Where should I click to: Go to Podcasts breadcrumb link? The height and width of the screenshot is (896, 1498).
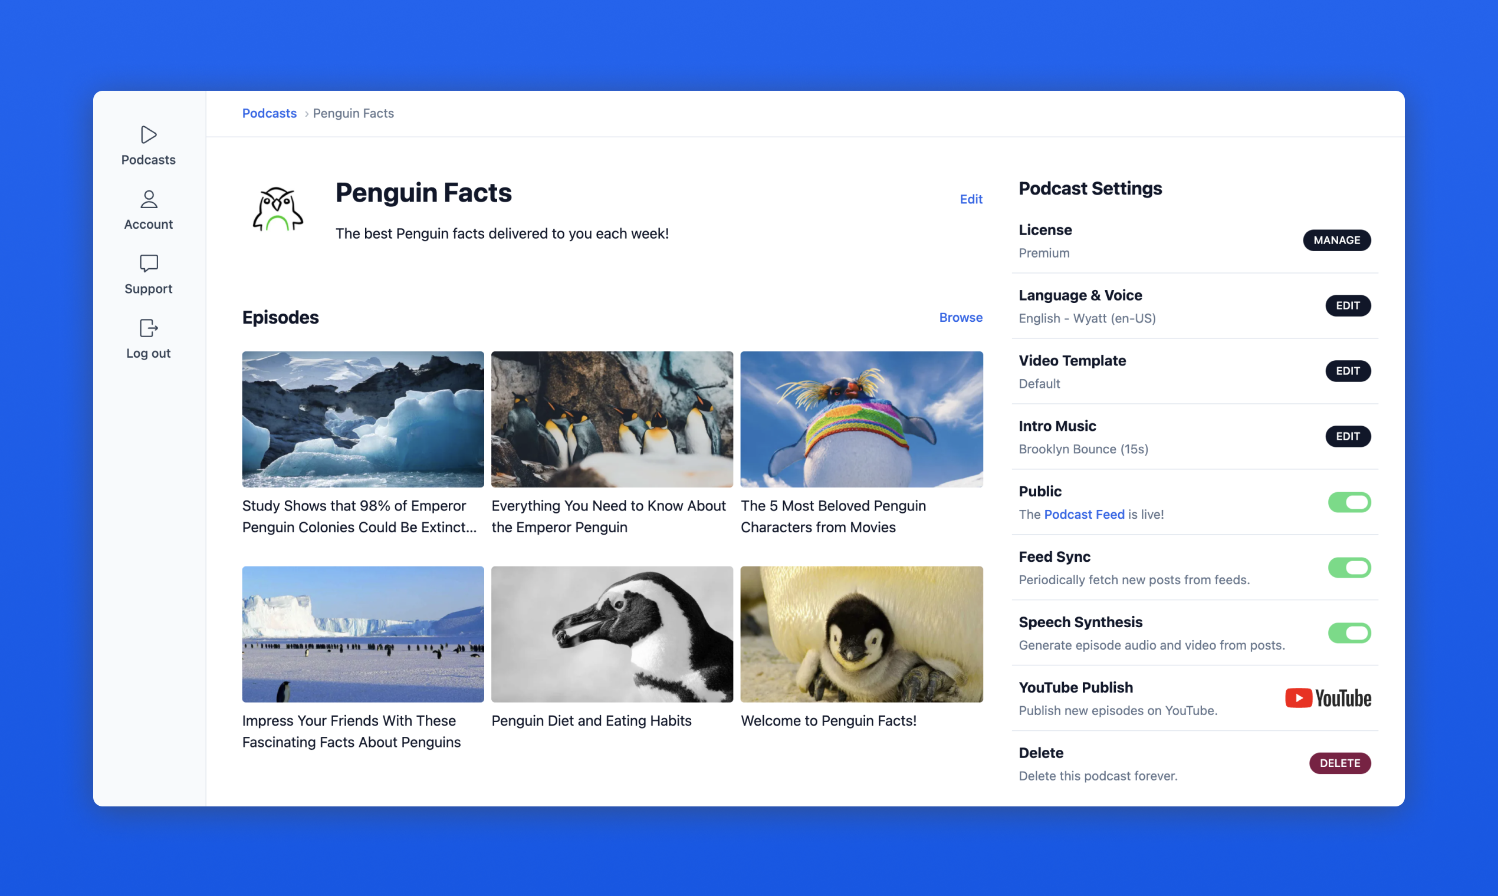click(x=270, y=114)
